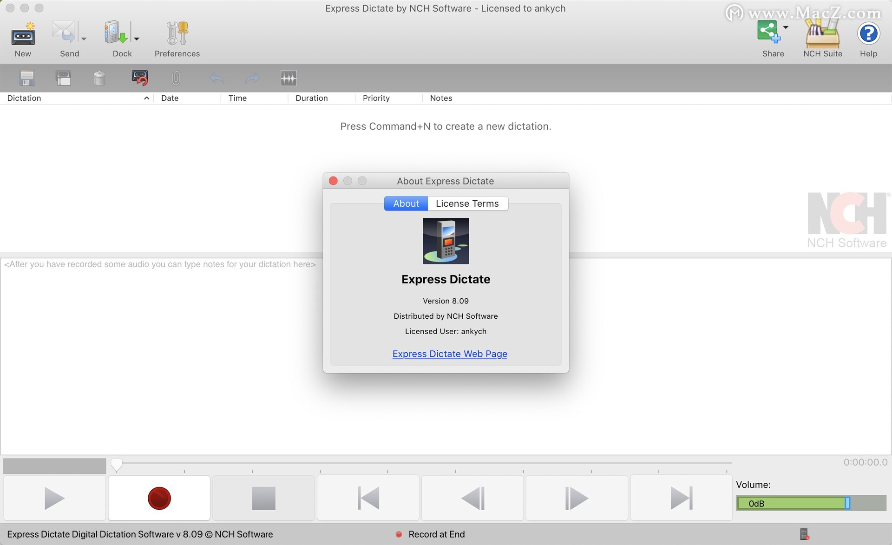Open Preferences tools icon
Screen dimensions: 892x545
[177, 33]
